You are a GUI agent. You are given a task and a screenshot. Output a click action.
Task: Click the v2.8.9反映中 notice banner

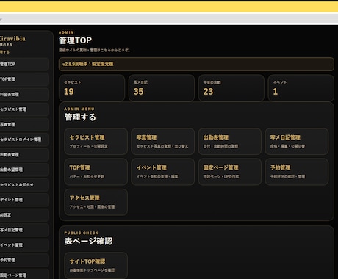pyautogui.click(x=196, y=64)
